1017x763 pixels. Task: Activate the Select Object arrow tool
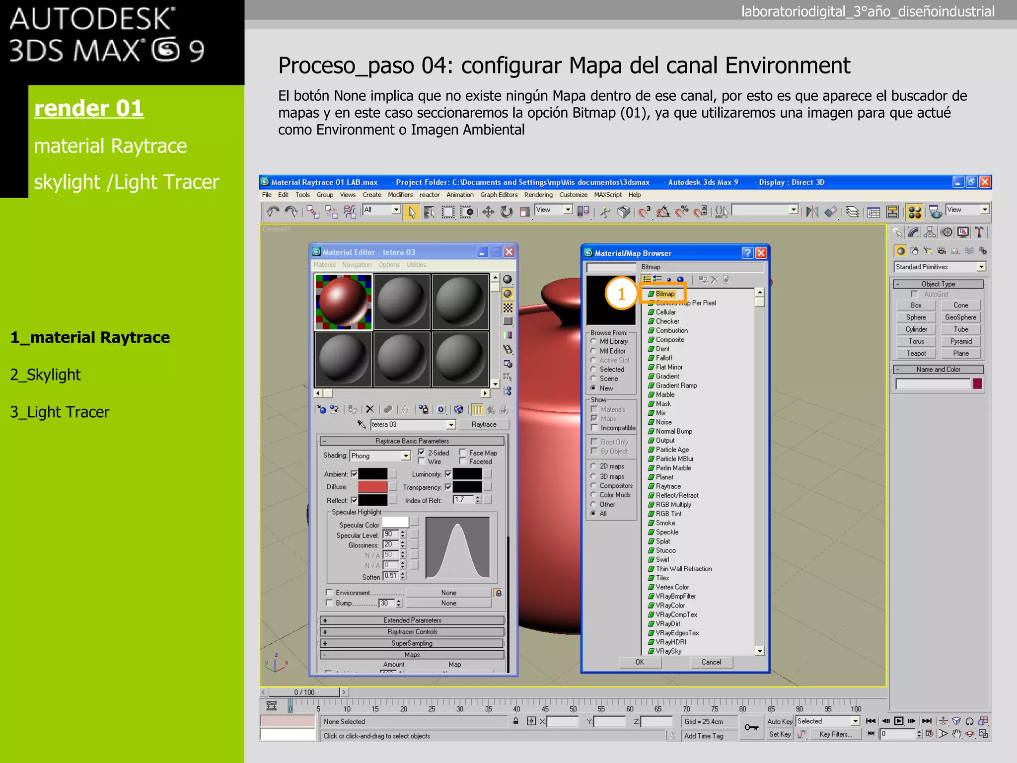[x=412, y=212]
